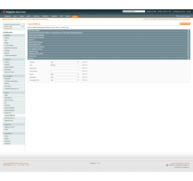The image size is (193, 181).
Task: Collapse the ADVANCED sidebar group
Action: pyautogui.click(x=14, y=134)
